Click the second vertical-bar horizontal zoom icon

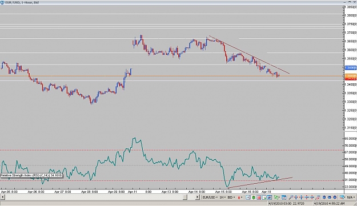tap(302, 197)
